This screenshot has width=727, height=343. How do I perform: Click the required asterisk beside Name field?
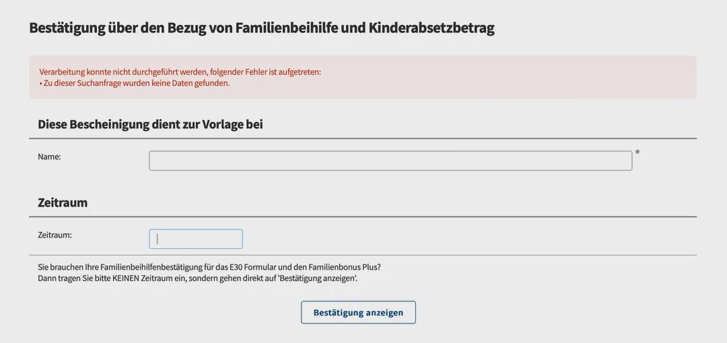pos(637,152)
